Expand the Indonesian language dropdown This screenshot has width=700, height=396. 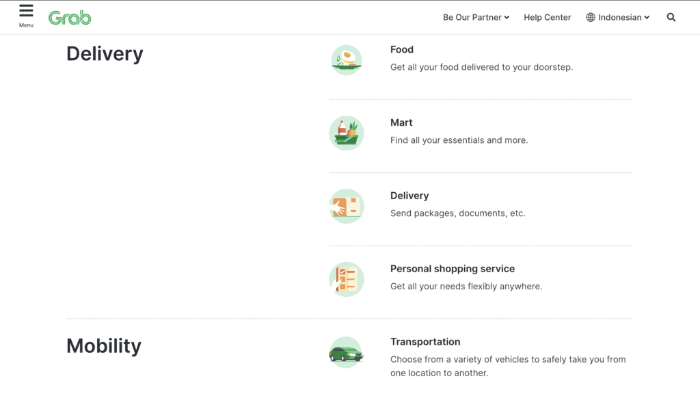(623, 17)
